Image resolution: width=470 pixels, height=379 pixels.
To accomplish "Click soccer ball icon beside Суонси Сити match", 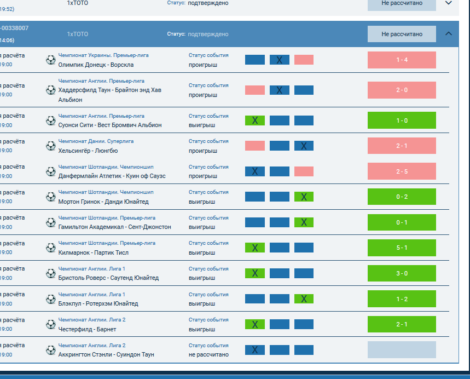I will pyautogui.click(x=51, y=120).
